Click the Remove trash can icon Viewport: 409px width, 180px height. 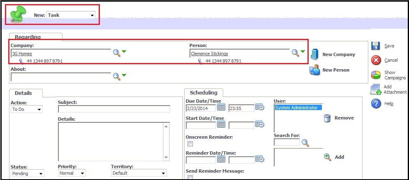point(327,118)
